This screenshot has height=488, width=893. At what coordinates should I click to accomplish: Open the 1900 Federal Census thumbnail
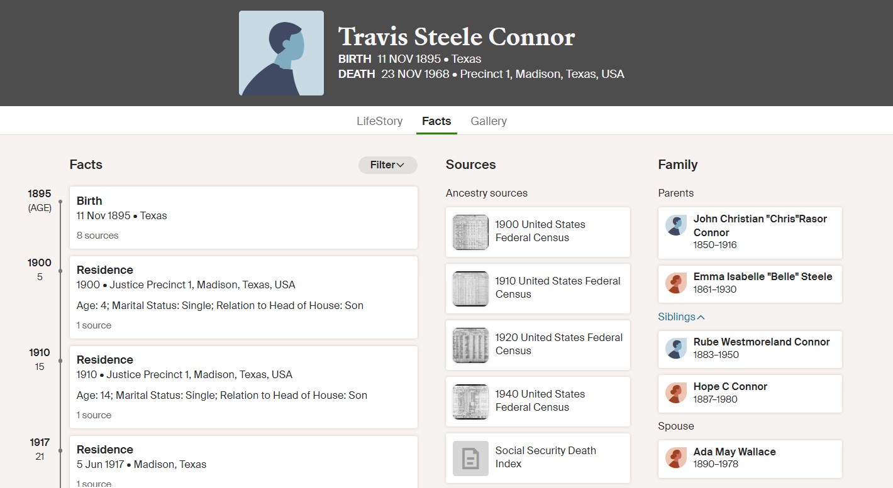tap(470, 232)
